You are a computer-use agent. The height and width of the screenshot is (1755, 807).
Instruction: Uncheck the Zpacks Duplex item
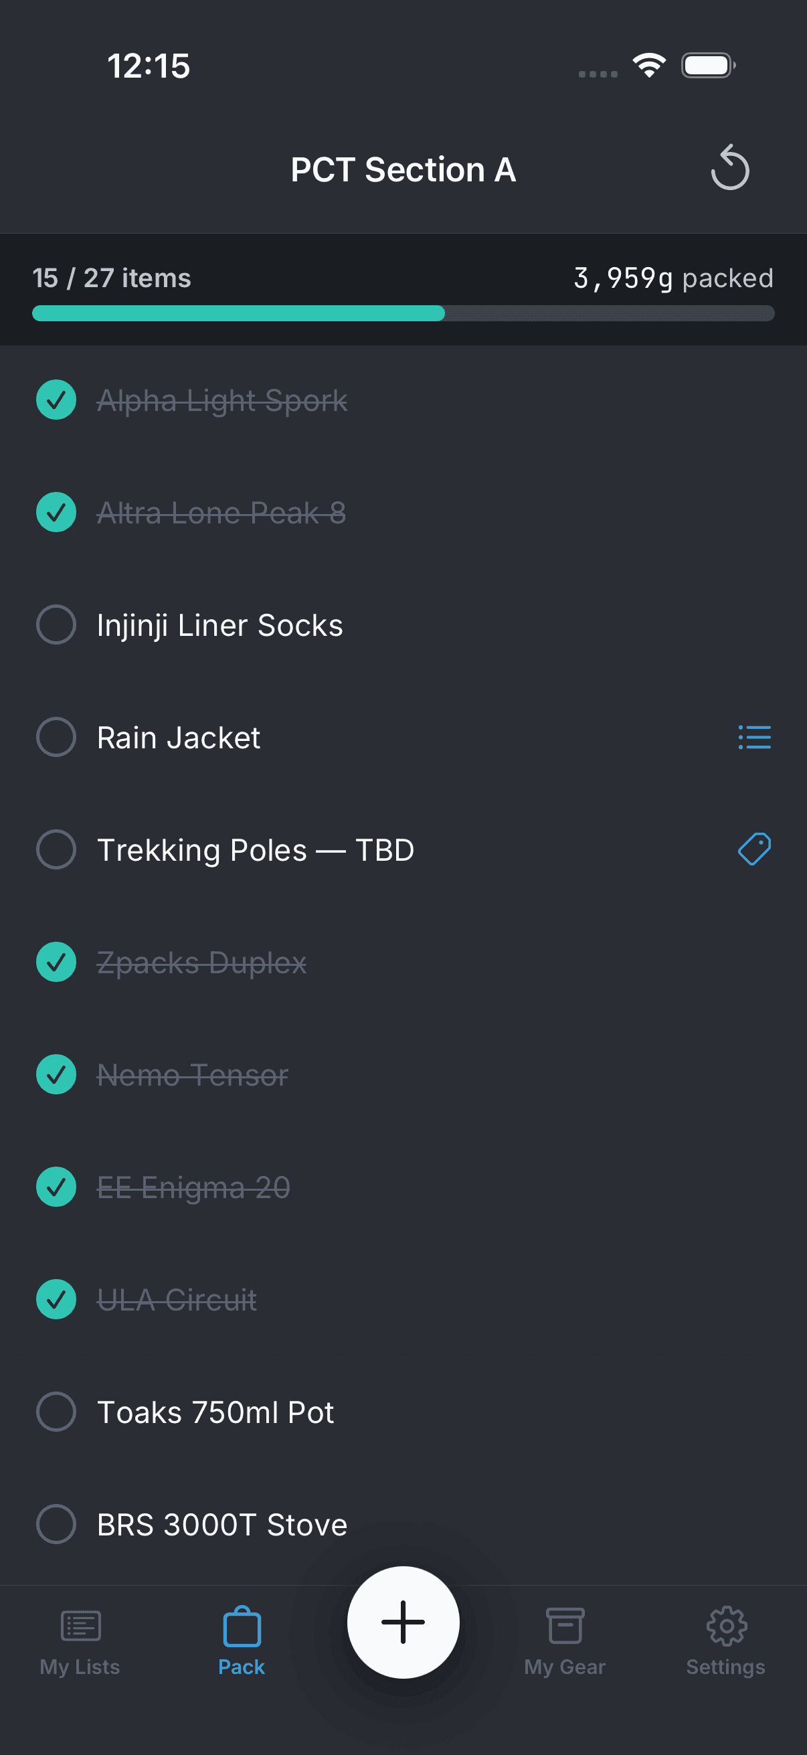tap(56, 962)
